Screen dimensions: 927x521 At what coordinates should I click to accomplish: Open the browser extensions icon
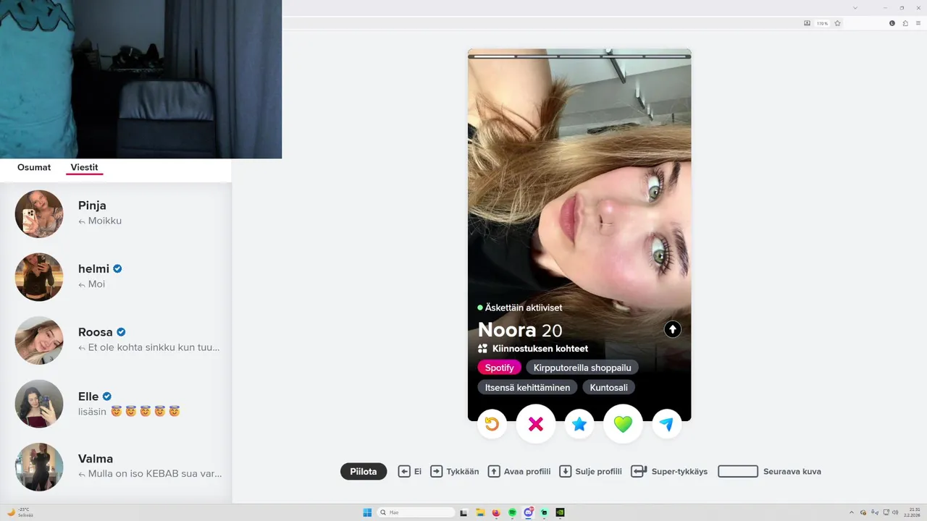point(905,23)
